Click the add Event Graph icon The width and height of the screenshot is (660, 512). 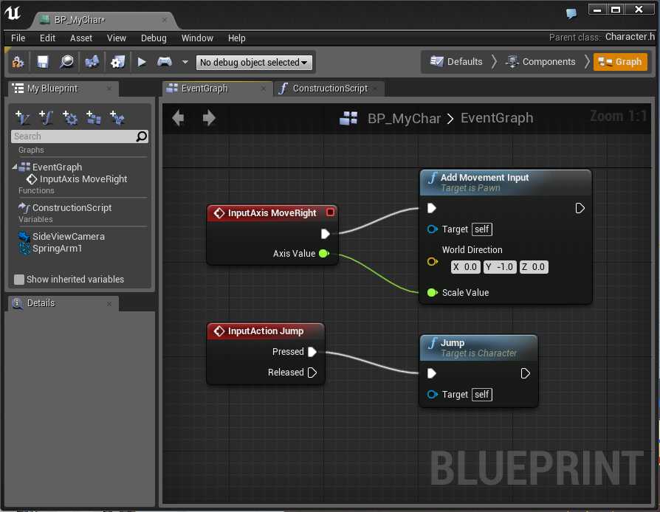[93, 117]
